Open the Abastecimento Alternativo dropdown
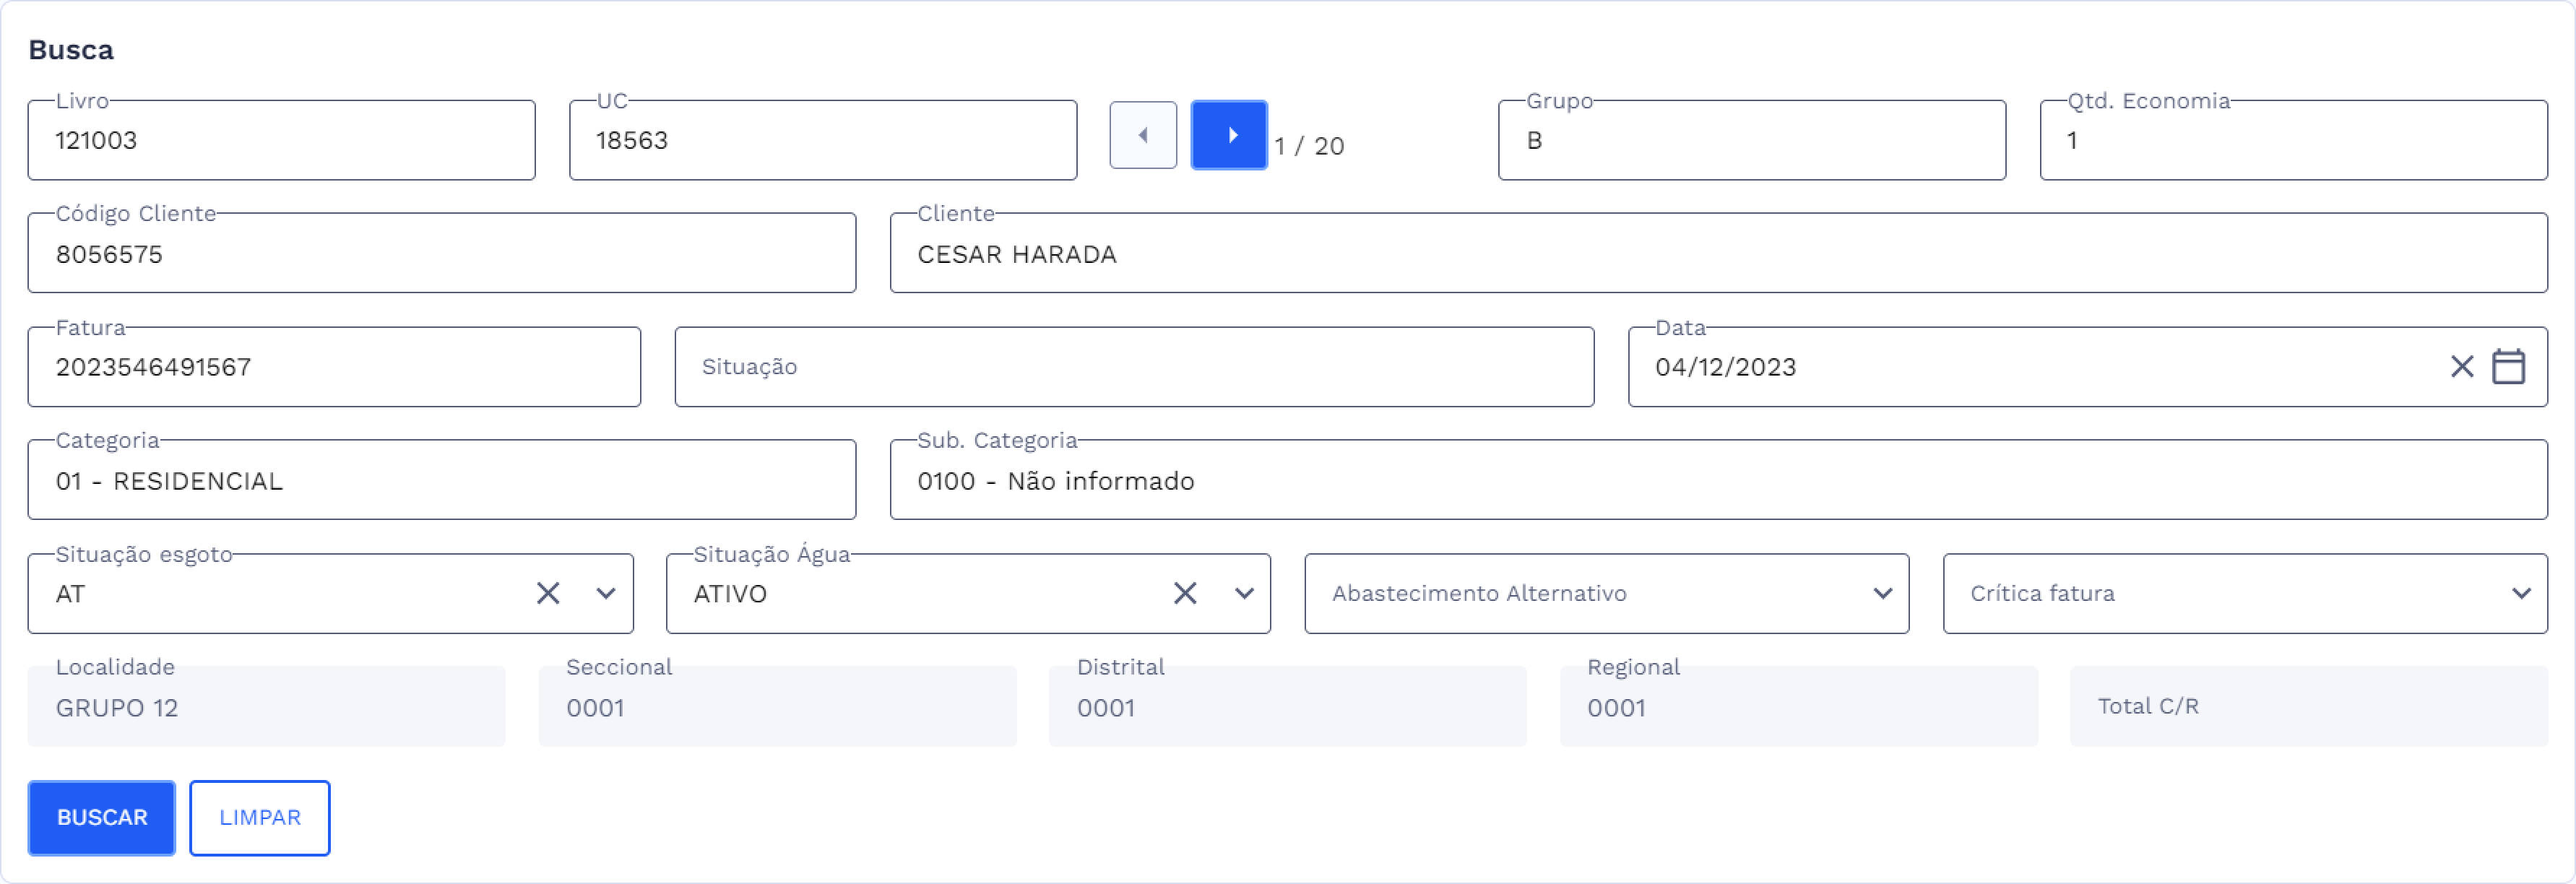The height and width of the screenshot is (884, 2576). click(x=1884, y=592)
